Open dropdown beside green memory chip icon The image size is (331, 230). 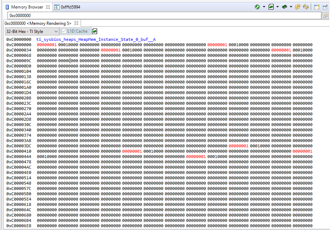291,7
